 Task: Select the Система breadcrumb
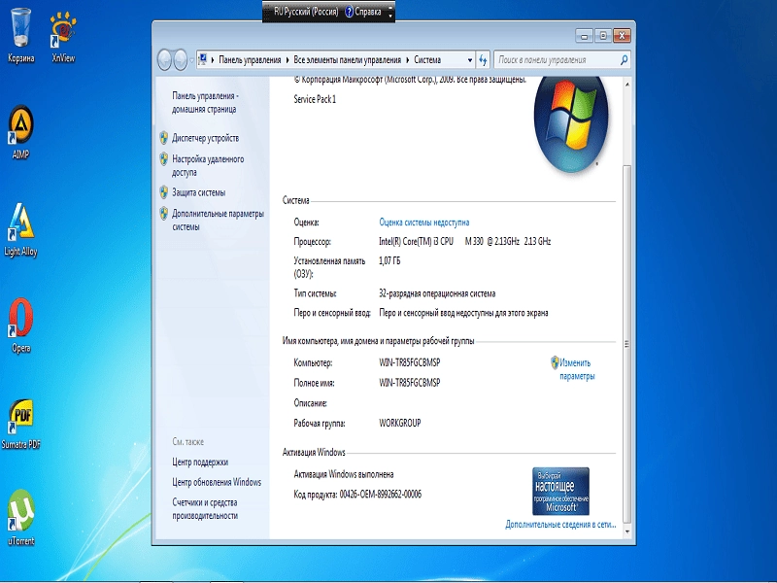pyautogui.click(x=427, y=60)
